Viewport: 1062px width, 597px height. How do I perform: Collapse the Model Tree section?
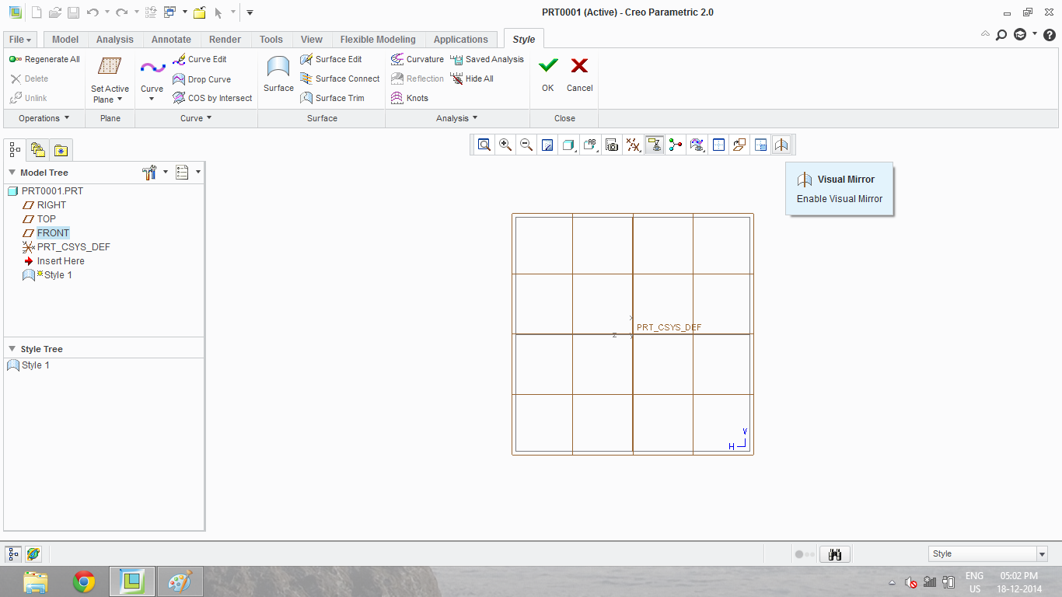12,173
